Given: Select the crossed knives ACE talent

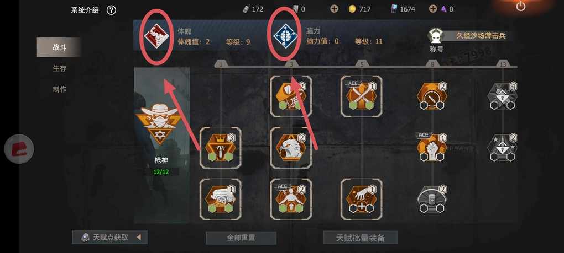Looking at the screenshot, I should (361, 96).
